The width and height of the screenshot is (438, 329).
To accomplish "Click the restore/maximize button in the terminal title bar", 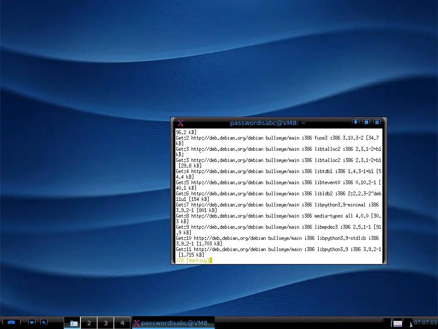I will [366, 122].
